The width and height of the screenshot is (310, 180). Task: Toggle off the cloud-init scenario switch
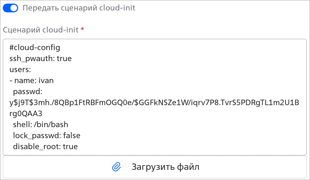pos(10,8)
